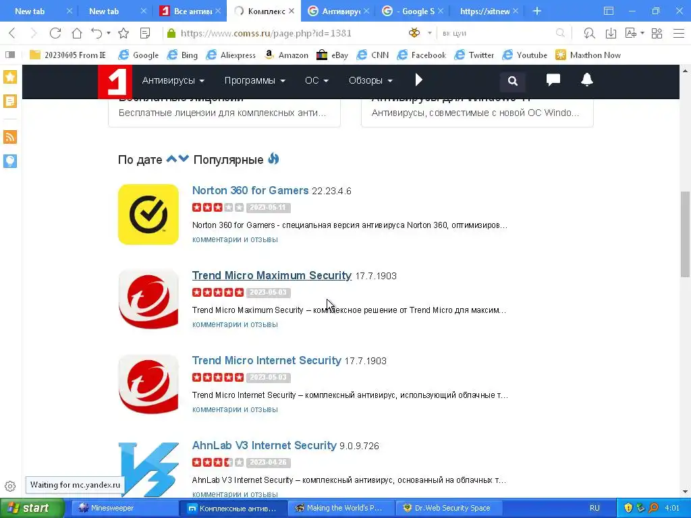
Task: Open Favorites star in left sidebar
Action: click(10, 77)
